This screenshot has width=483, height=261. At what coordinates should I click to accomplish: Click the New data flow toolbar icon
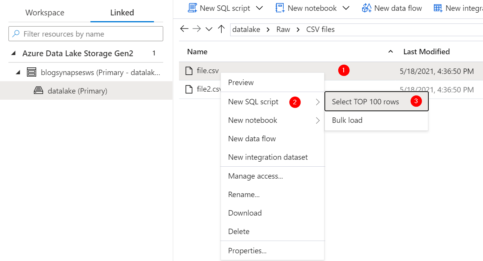click(x=367, y=8)
